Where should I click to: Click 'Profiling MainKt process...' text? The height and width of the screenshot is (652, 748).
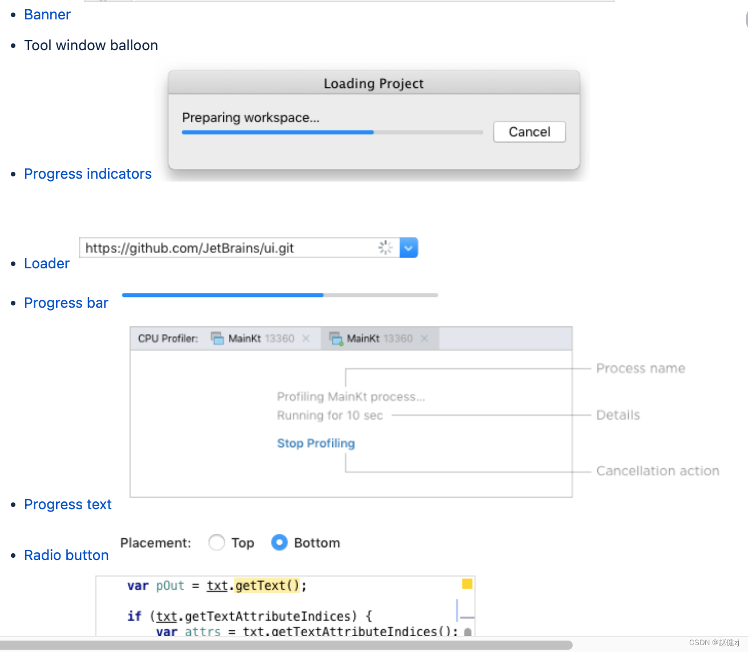click(x=351, y=397)
